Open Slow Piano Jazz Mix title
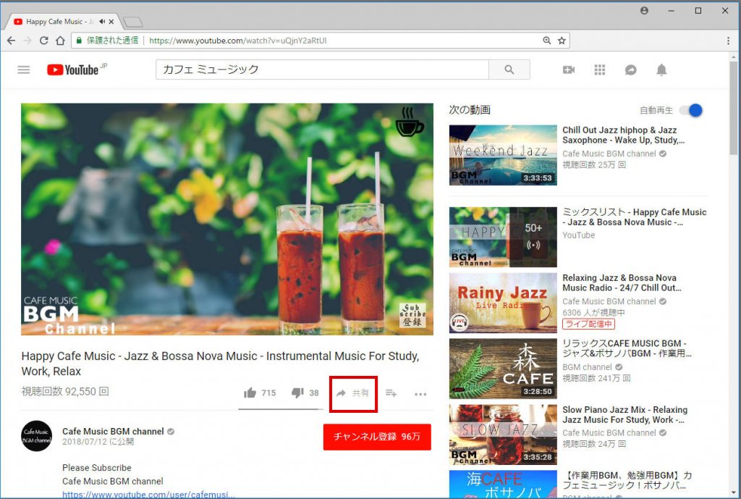 click(x=624, y=415)
